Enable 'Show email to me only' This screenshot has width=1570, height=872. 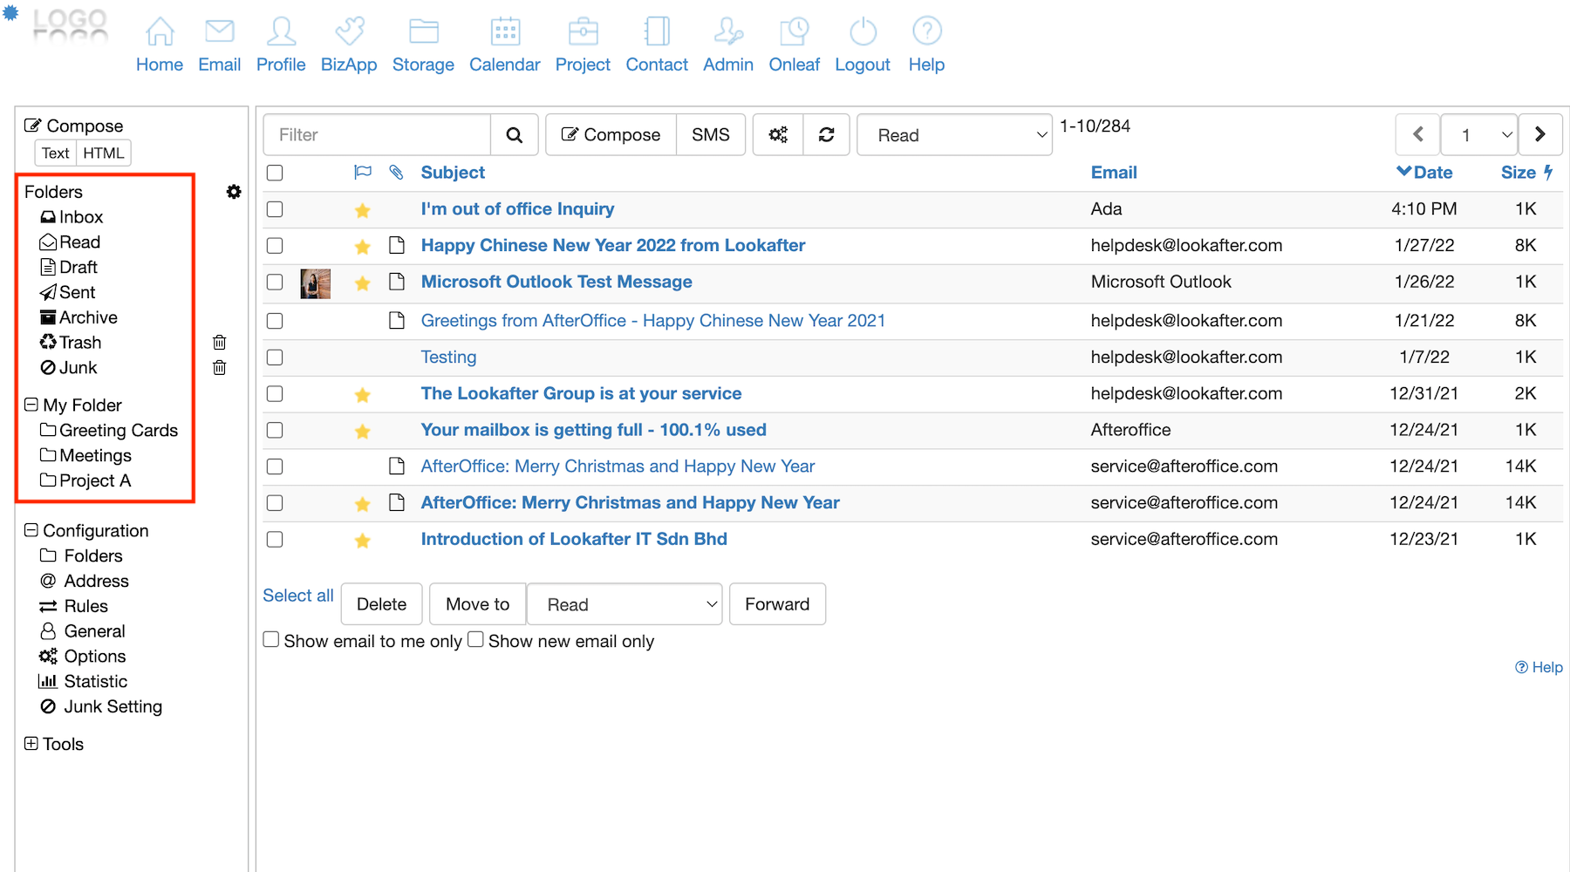click(x=271, y=640)
